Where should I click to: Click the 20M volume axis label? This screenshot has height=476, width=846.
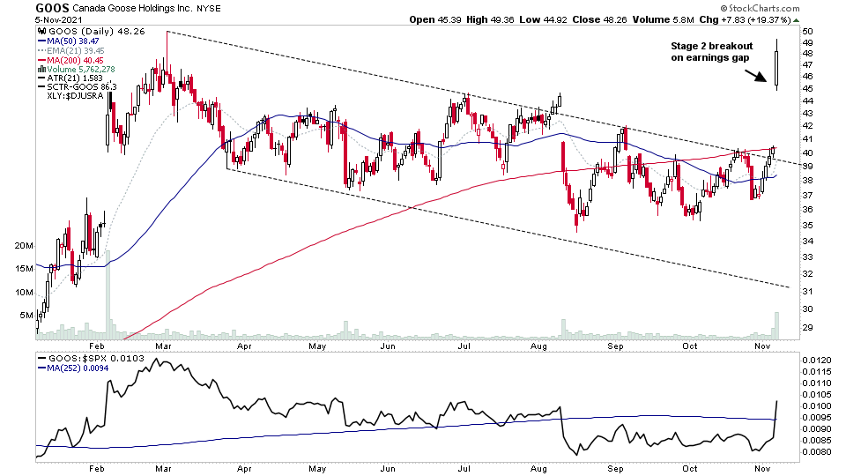tap(24, 246)
